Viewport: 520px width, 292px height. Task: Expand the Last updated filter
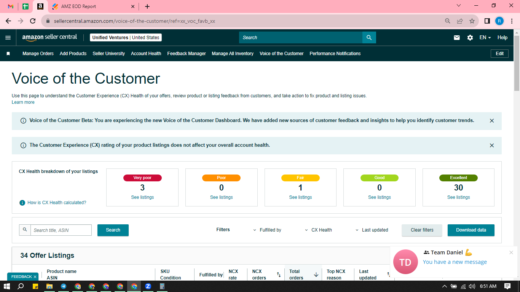tap(372, 230)
